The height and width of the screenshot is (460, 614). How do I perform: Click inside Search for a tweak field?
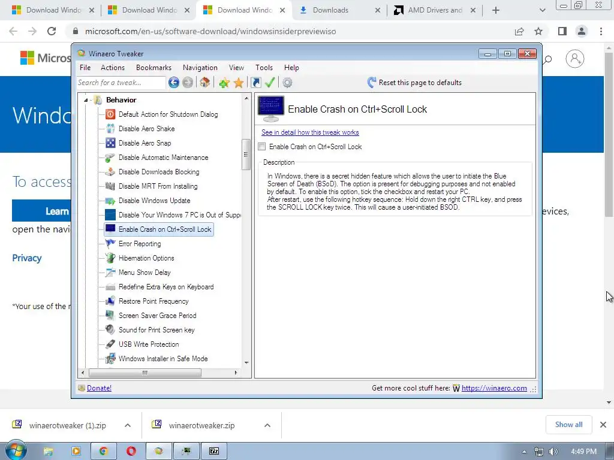[x=121, y=83]
